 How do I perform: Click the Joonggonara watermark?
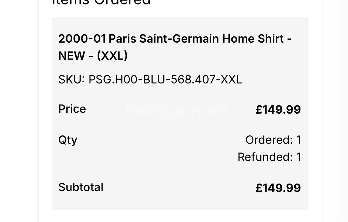coord(175,110)
